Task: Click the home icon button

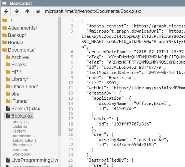Action: click(x=38, y=11)
